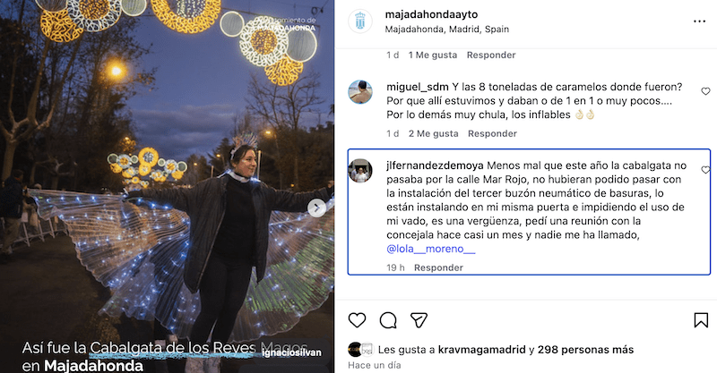Reply to jlfernandezdemoya's comment
This screenshot has height=373, width=717.
438,267
